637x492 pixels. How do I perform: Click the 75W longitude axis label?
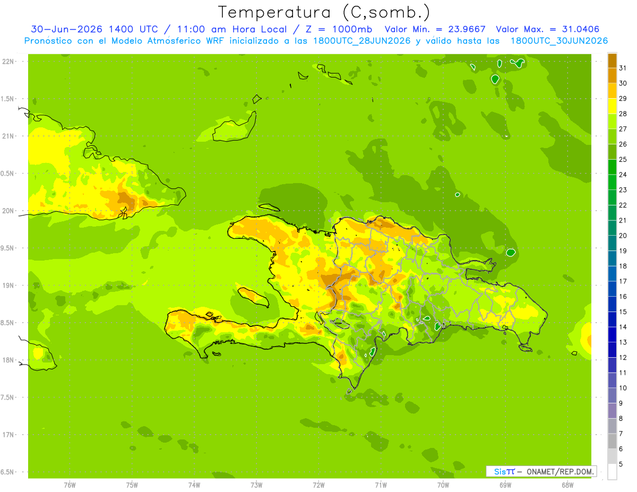pyautogui.click(x=132, y=485)
